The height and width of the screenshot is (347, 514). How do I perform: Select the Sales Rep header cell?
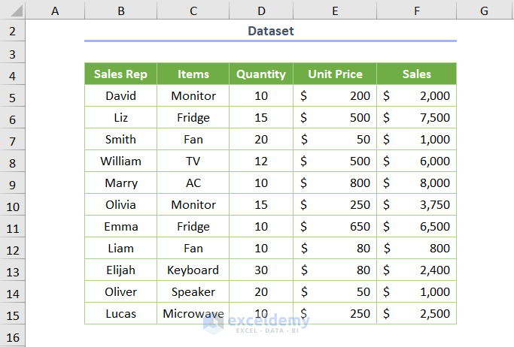pyautogui.click(x=120, y=74)
